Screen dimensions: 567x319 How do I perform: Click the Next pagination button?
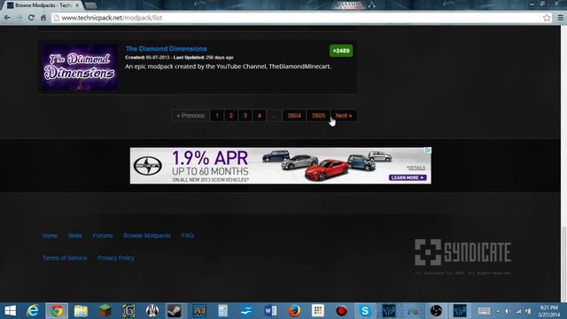pyautogui.click(x=344, y=116)
